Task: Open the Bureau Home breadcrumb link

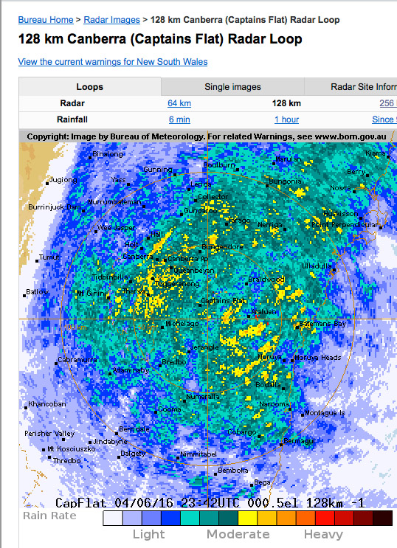Action: click(46, 20)
